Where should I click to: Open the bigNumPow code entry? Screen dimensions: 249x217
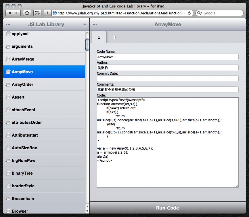click(x=44, y=161)
